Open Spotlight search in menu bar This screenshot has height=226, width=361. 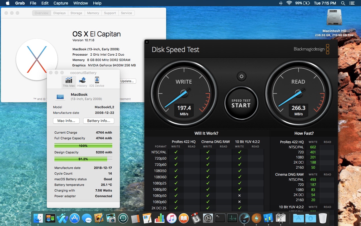[x=343, y=3]
